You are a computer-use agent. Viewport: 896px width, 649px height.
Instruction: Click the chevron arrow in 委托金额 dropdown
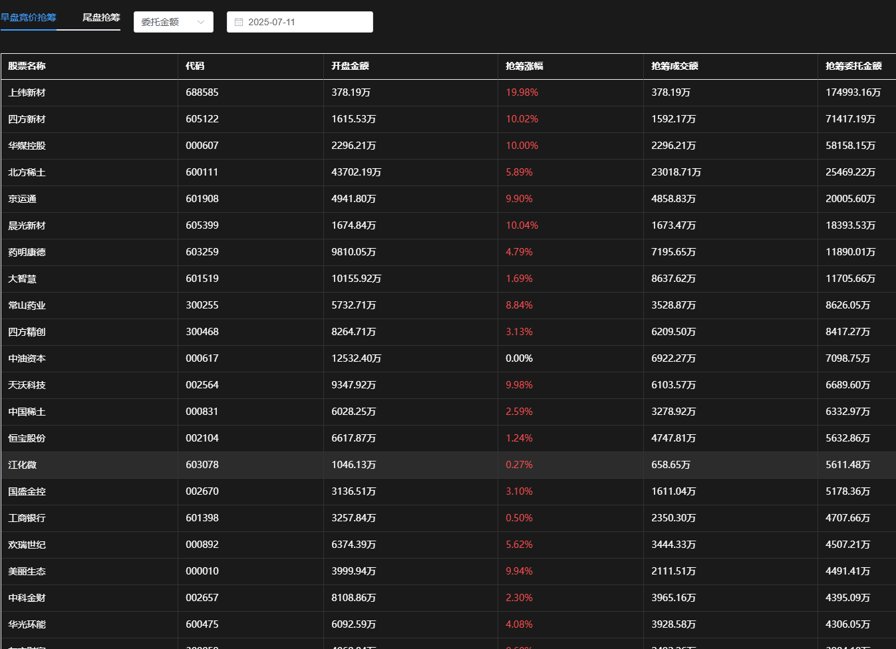click(201, 22)
